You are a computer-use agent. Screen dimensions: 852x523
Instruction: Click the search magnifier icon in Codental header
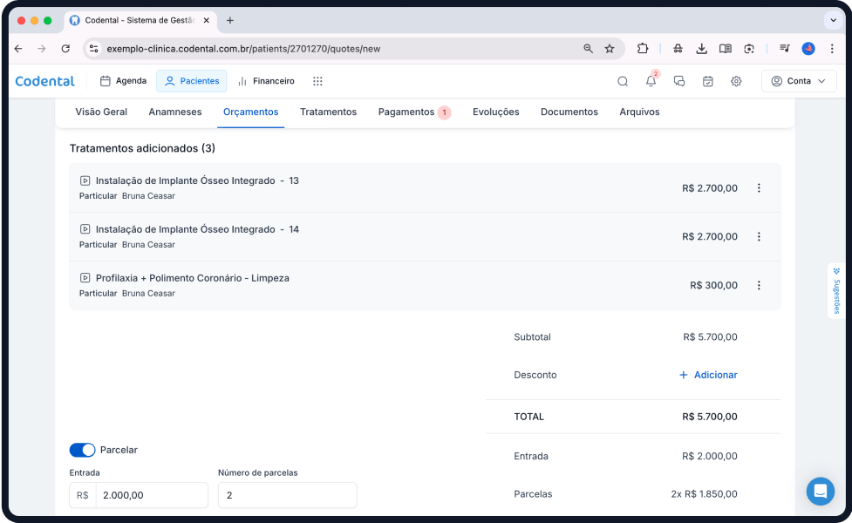click(x=623, y=81)
